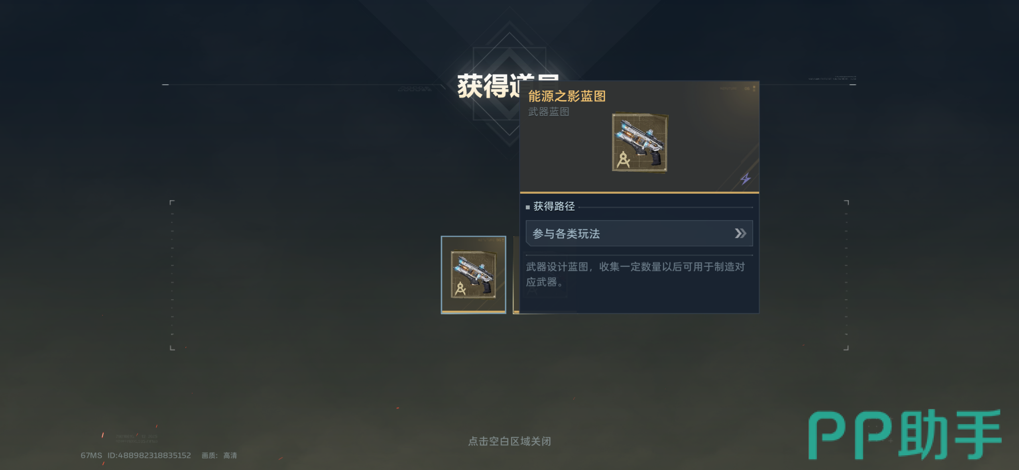The width and height of the screenshot is (1019, 470).
Task: Click the 点击空白区域关闭 hint to close
Action: [509, 441]
